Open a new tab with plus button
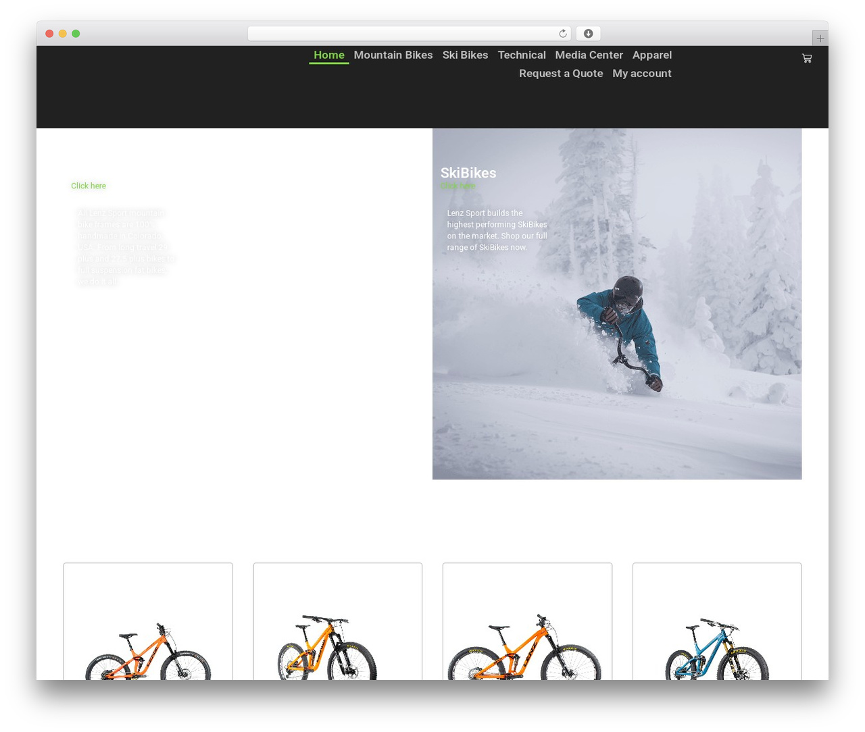Viewport: 865px width, 732px height. (x=820, y=38)
